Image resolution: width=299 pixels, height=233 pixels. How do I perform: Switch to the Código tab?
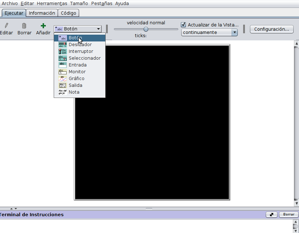point(68,13)
